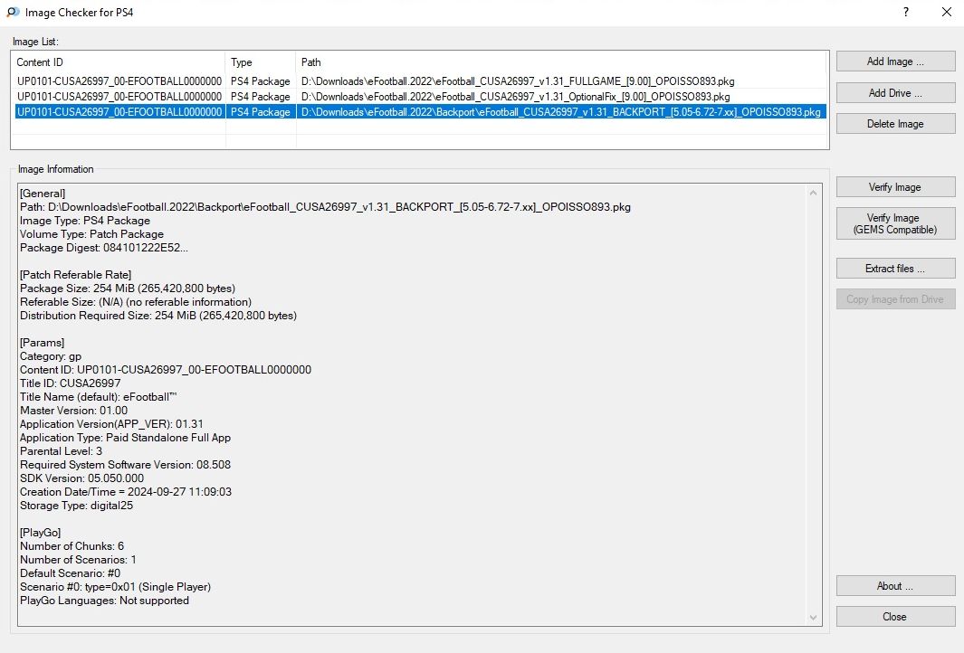Viewport: 964px width, 653px height.
Task: Click the Path column header
Action: [x=561, y=62]
